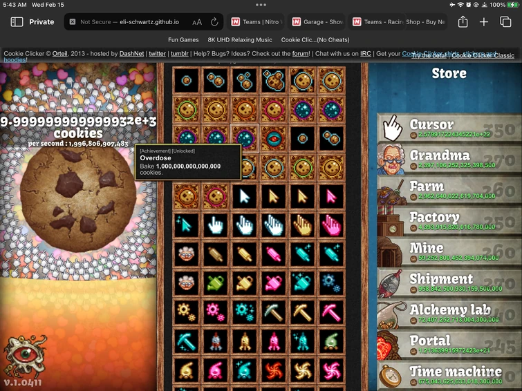This screenshot has width=522, height=391.
Task: Select the pink arrow cursor upgrade icon
Action: click(x=331, y=196)
